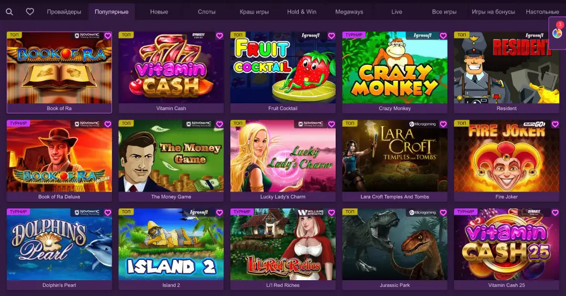Favorite Lara Croft Temples And Tombs
The height and width of the screenshot is (296, 566).
pos(443,124)
